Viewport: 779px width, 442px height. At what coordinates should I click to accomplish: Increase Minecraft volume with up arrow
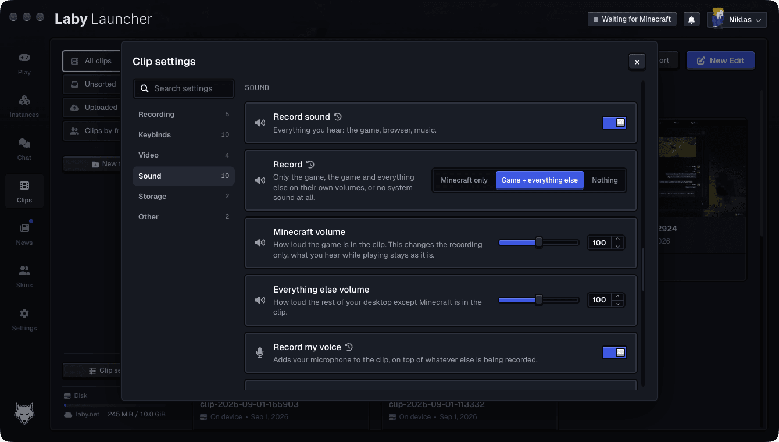point(618,239)
